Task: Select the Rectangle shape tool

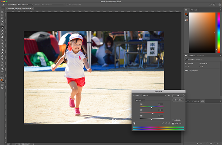Action: (x=2, y=65)
